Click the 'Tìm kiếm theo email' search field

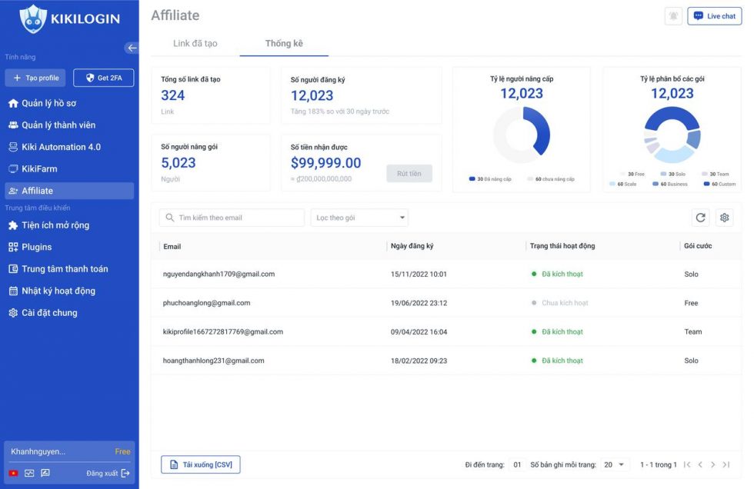point(232,218)
